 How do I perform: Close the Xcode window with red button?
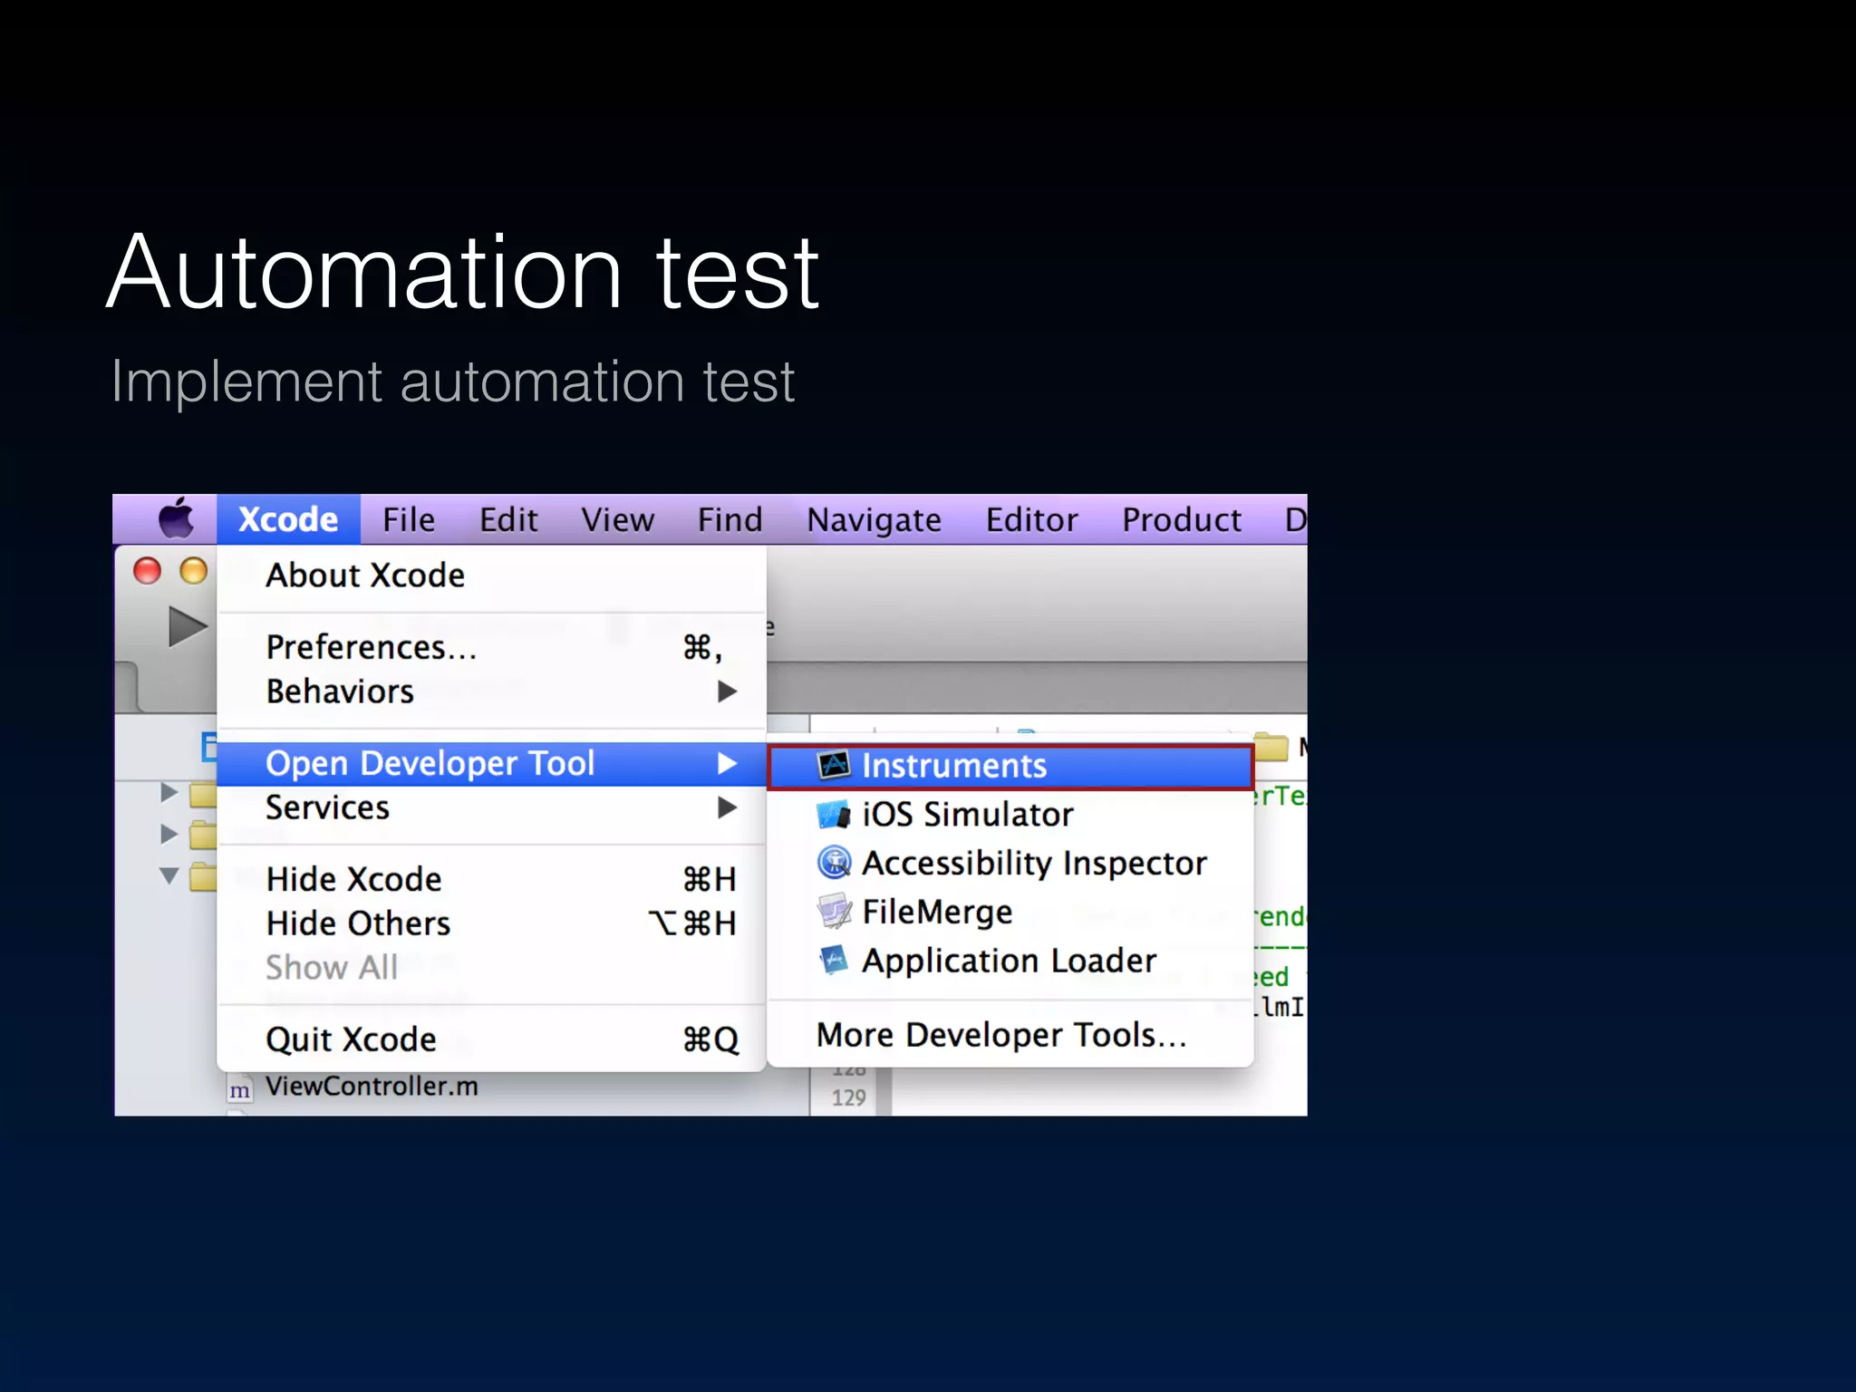click(147, 571)
